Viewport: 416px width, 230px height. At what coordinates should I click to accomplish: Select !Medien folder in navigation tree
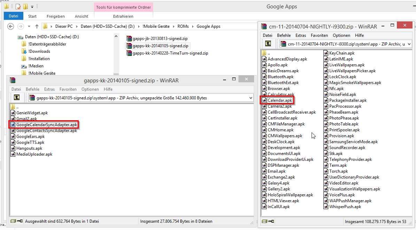(x=33, y=66)
